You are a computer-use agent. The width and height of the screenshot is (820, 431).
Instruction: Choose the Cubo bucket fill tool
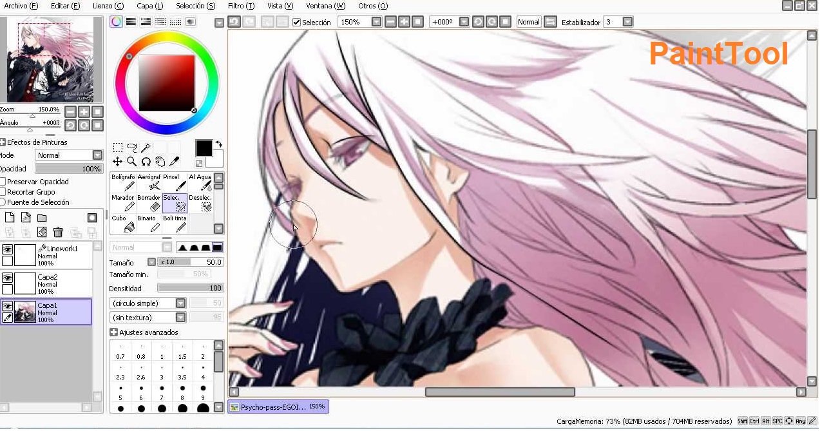tap(123, 224)
